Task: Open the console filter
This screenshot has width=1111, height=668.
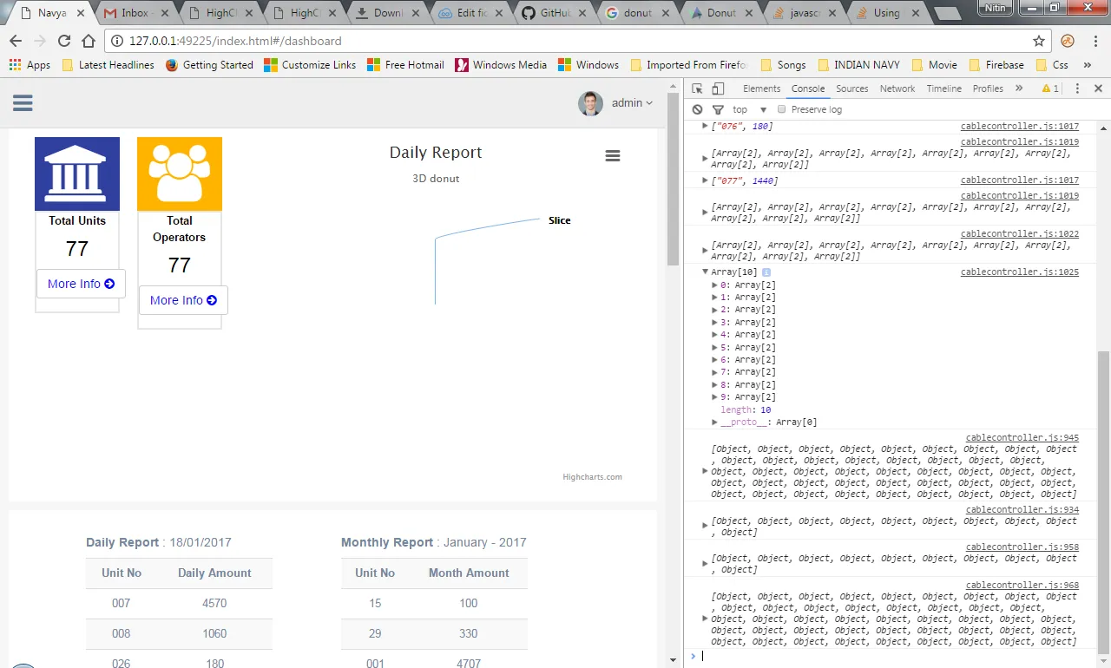Action: click(x=718, y=110)
